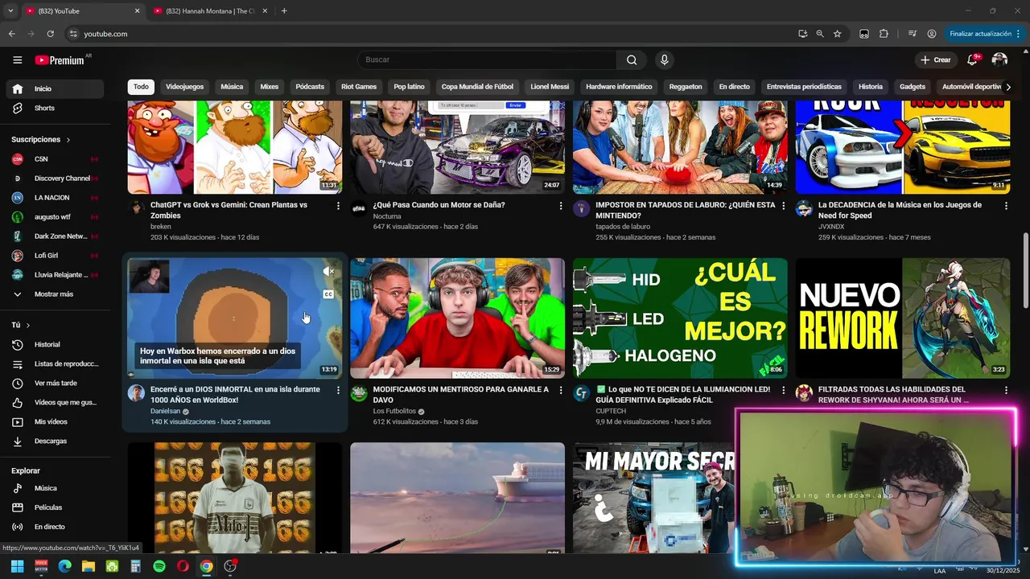Select the Hardware informático filter chip

[x=619, y=87]
